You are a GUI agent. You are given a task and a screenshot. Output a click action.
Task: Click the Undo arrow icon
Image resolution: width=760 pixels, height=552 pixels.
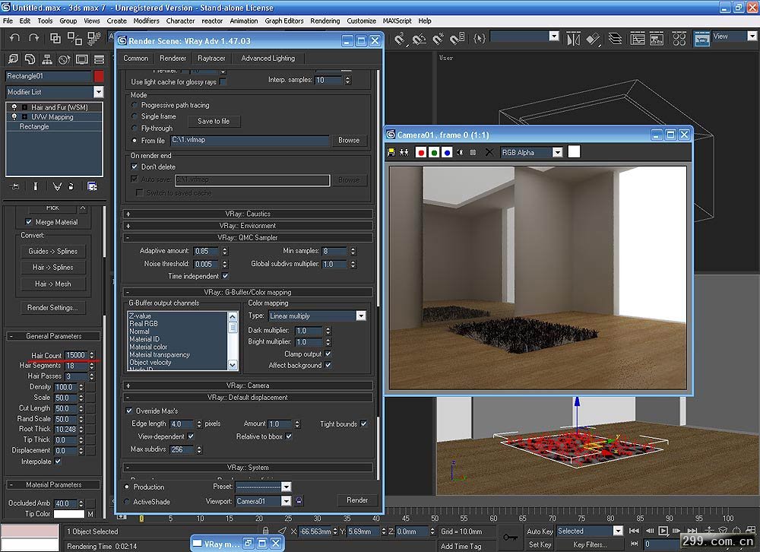(x=15, y=38)
